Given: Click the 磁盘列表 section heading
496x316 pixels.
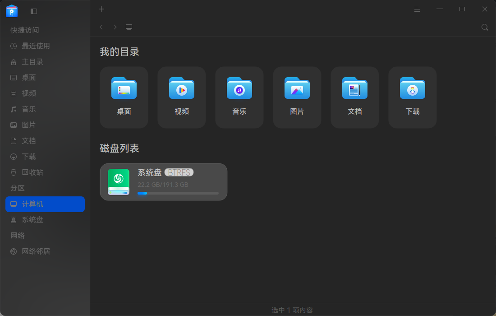Looking at the screenshot, I should [119, 148].
